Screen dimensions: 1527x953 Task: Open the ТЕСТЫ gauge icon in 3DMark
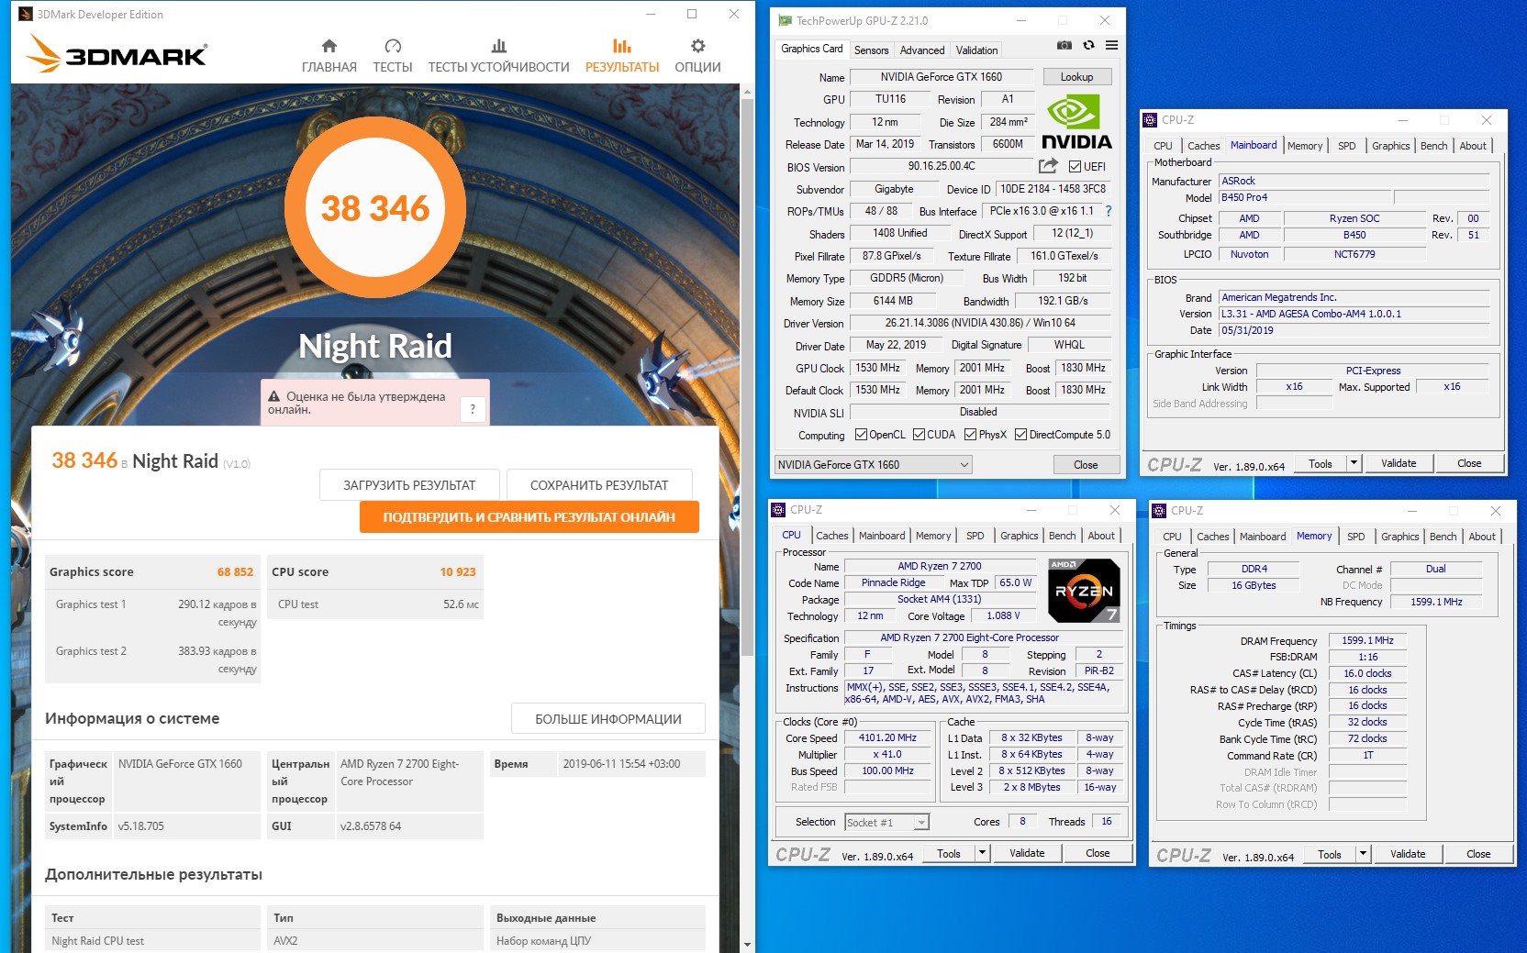[393, 46]
